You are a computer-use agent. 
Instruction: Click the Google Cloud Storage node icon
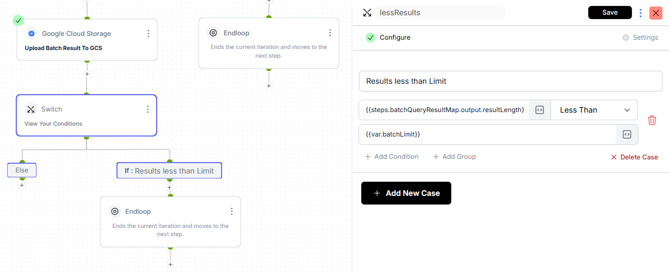[32, 34]
